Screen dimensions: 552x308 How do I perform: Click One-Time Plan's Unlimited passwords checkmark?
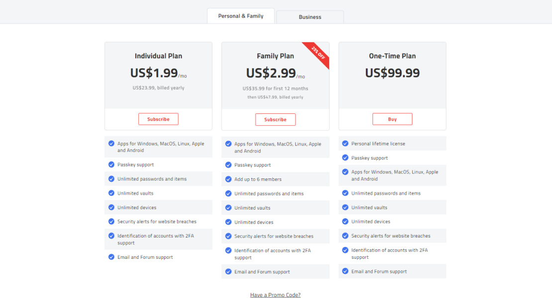tap(345, 193)
